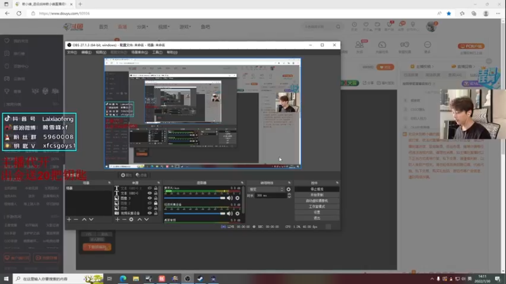Refresh the browser page
The width and height of the screenshot is (506, 284).
(x=19, y=13)
